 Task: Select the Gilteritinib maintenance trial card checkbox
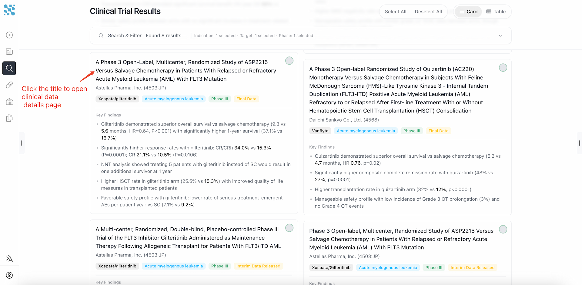289,228
